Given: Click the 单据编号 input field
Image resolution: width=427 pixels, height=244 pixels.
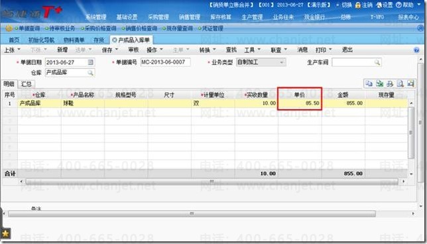Looking at the screenshot, I should [x=166, y=62].
